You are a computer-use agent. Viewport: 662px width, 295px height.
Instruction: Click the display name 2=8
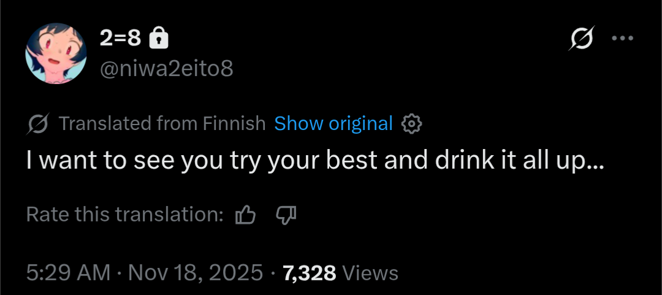click(x=121, y=40)
